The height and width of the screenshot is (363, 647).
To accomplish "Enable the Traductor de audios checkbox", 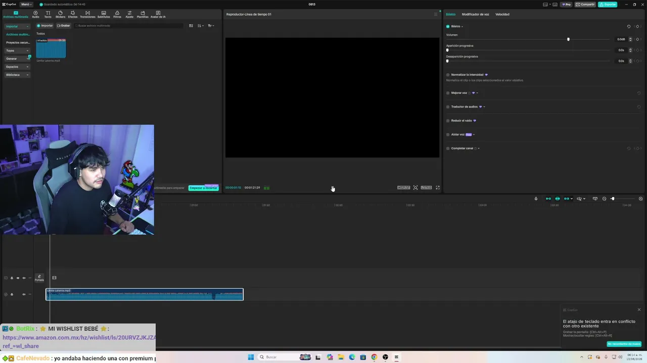I will tap(448, 107).
